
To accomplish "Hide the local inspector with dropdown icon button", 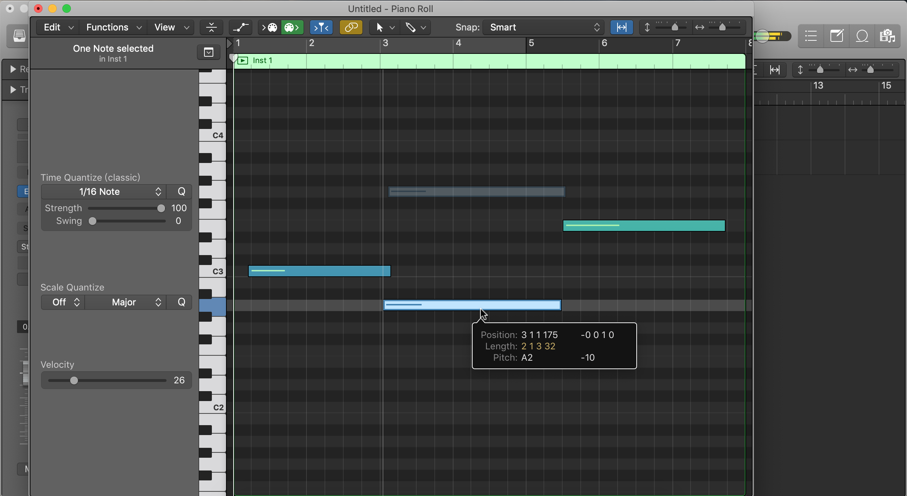I will pyautogui.click(x=209, y=52).
